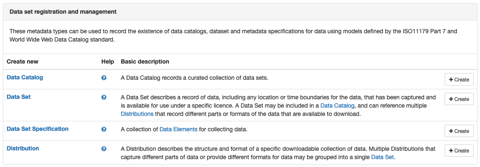Click the 'Create new' column header
The height and width of the screenshot is (167, 480).
click(22, 61)
